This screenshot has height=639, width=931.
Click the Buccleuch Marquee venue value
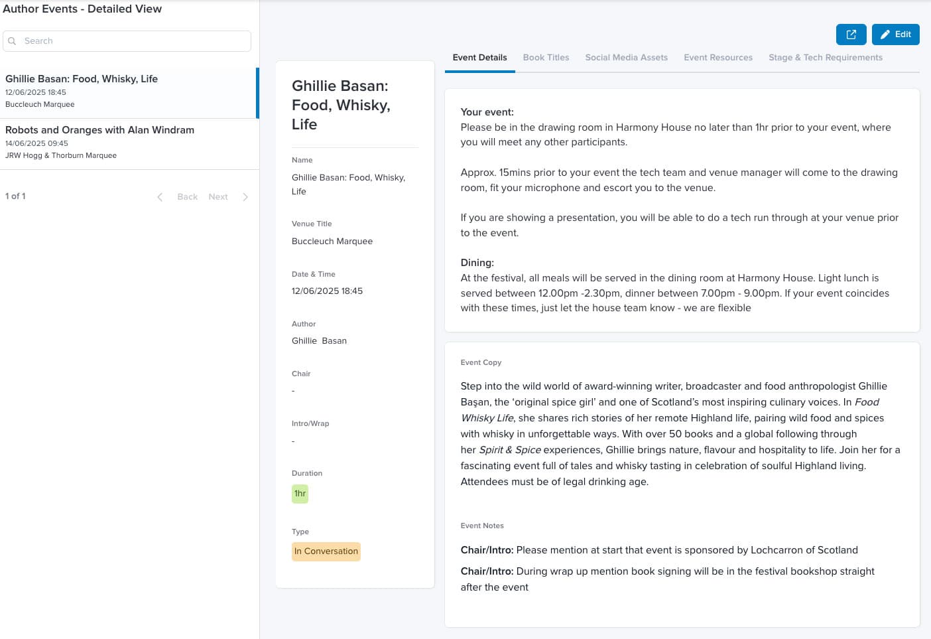click(x=332, y=242)
